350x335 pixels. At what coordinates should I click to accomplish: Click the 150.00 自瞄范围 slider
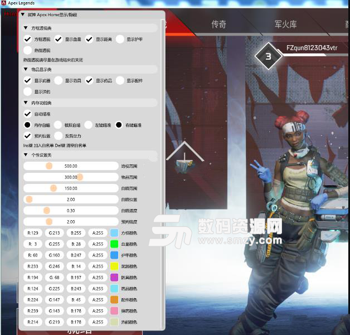tap(71, 188)
